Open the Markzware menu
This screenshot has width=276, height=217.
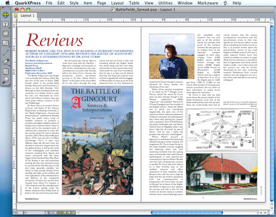click(208, 3)
